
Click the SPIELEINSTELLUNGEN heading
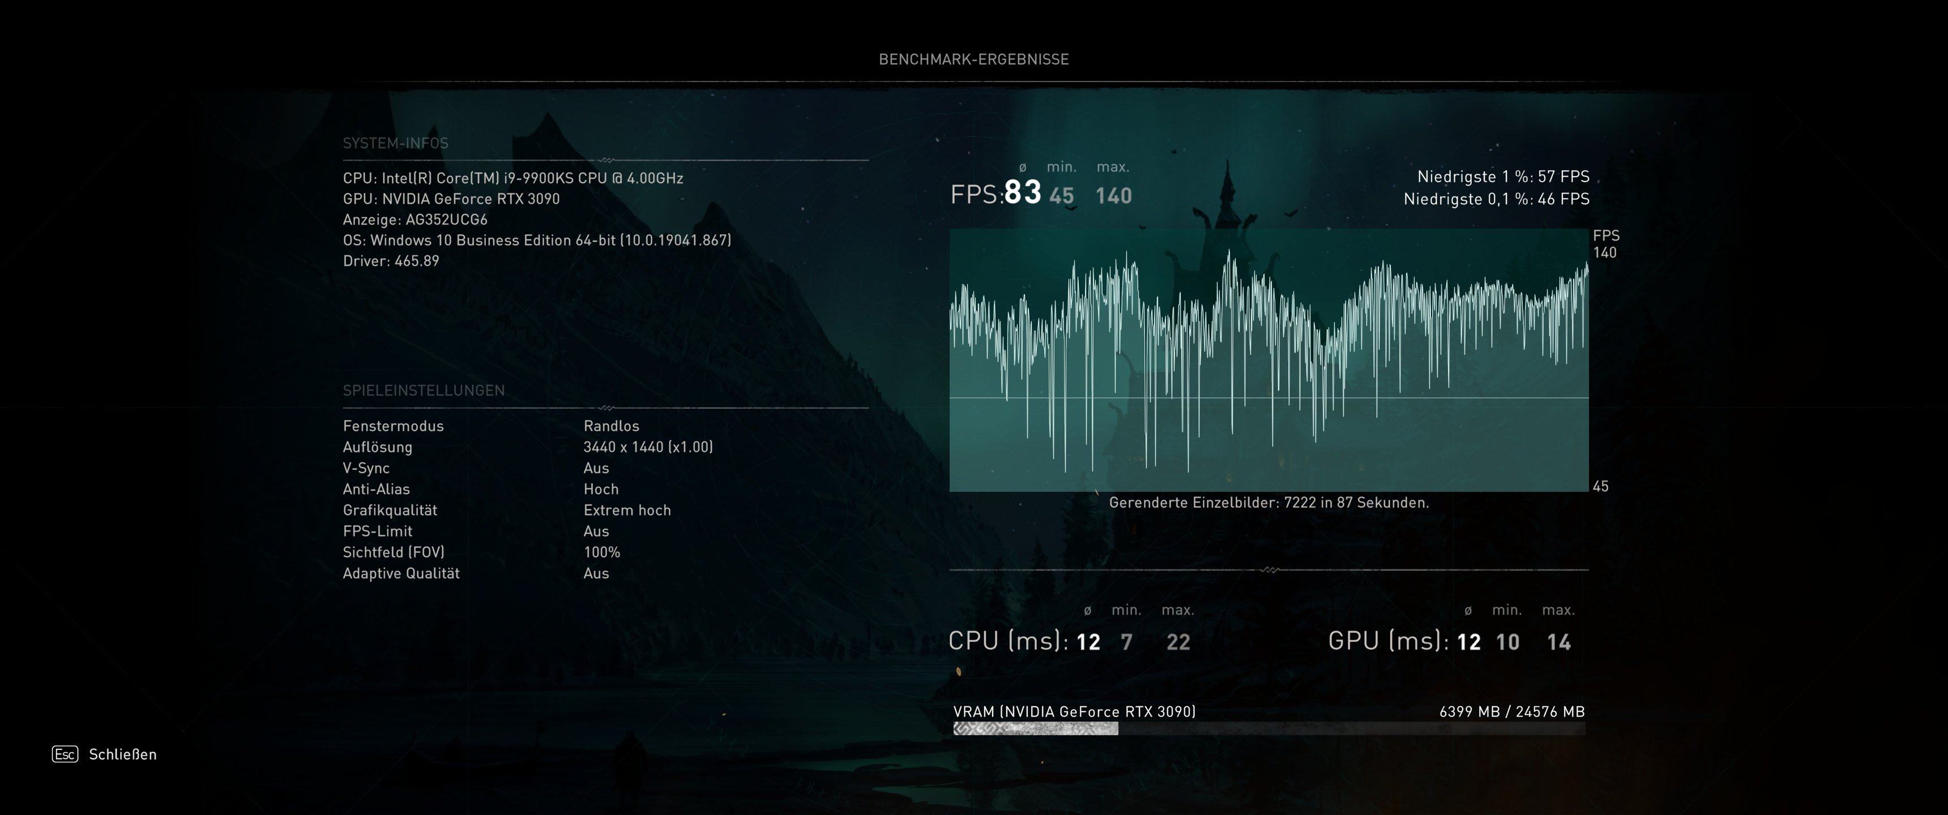[424, 390]
